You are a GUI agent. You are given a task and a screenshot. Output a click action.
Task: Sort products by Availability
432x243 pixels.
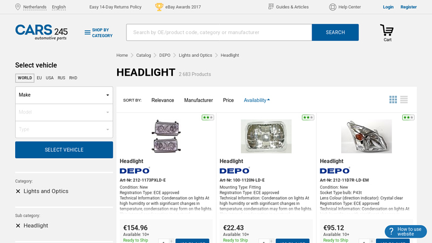click(256, 100)
